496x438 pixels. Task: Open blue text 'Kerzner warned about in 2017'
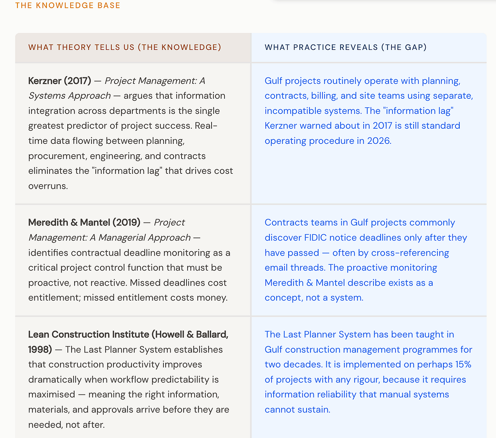pyautogui.click(x=328, y=126)
